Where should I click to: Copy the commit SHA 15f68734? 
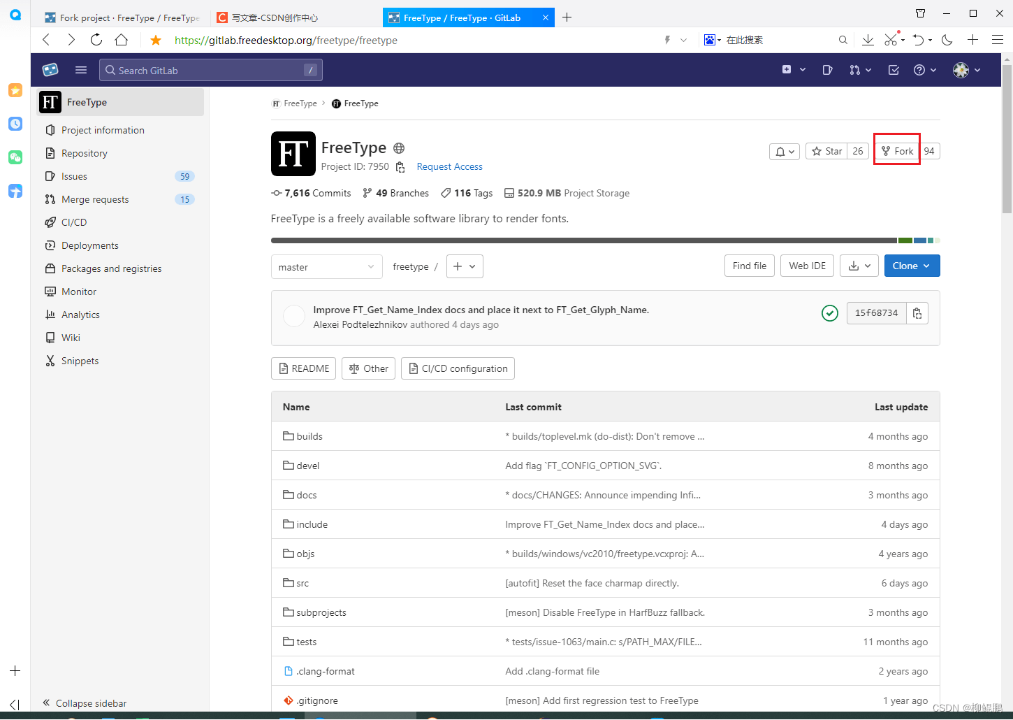pos(917,313)
